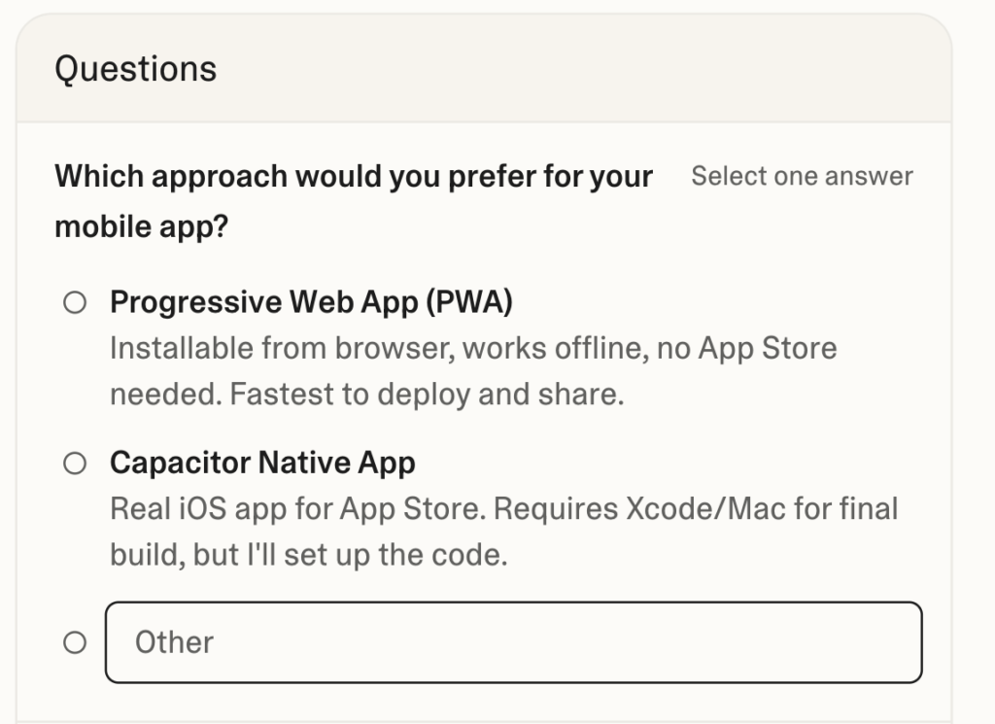Select the radio button beside Other
The image size is (995, 724).
point(75,642)
